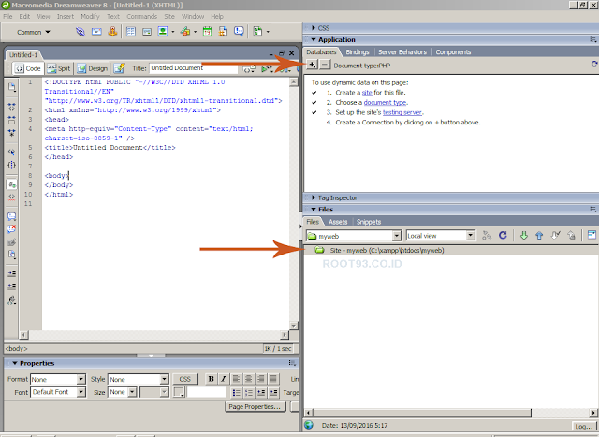Viewport: 599px width, 437px height.
Task: Indent Code icon
Action: 12,273
